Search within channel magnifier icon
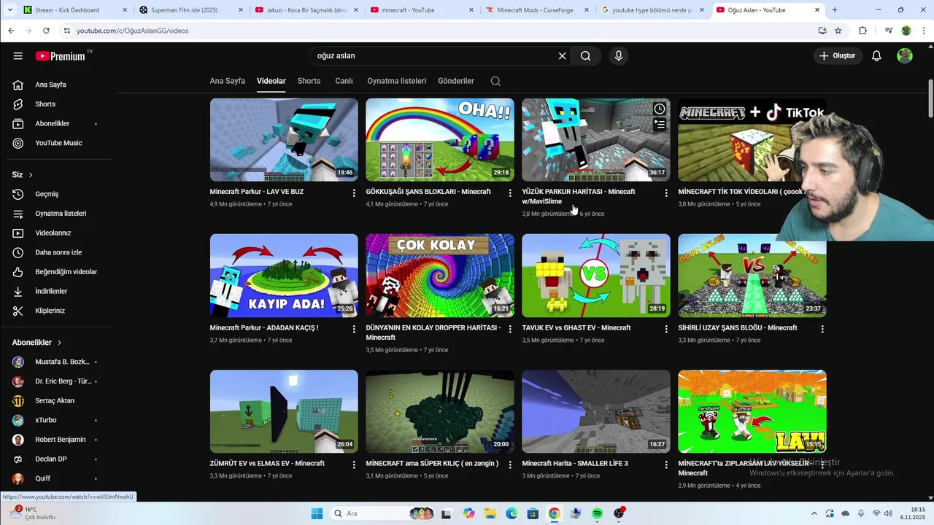This screenshot has width=934, height=525. [495, 81]
